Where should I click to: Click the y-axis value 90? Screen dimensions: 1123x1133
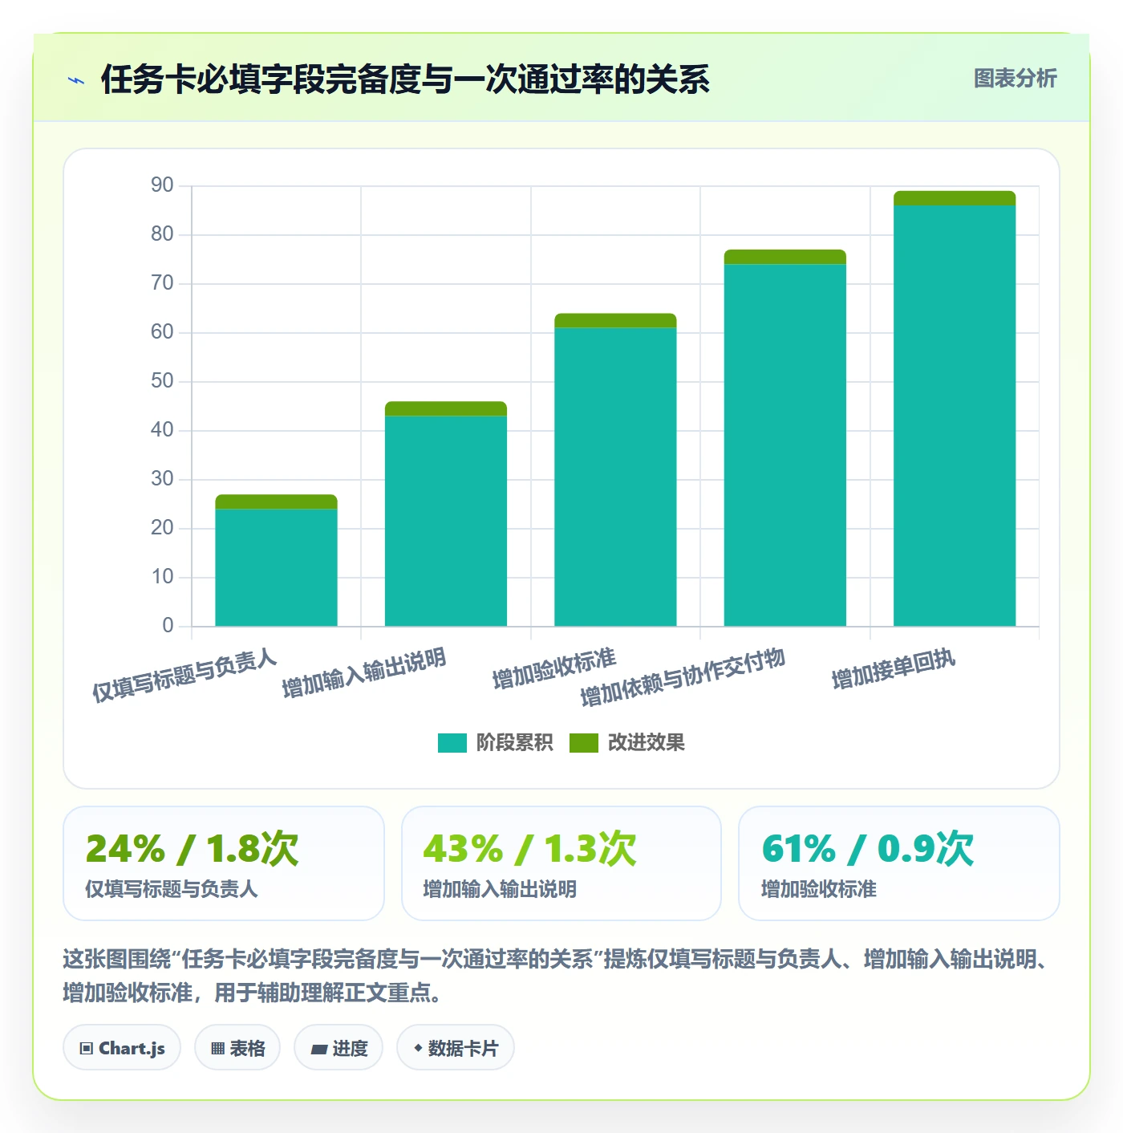pyautogui.click(x=162, y=185)
